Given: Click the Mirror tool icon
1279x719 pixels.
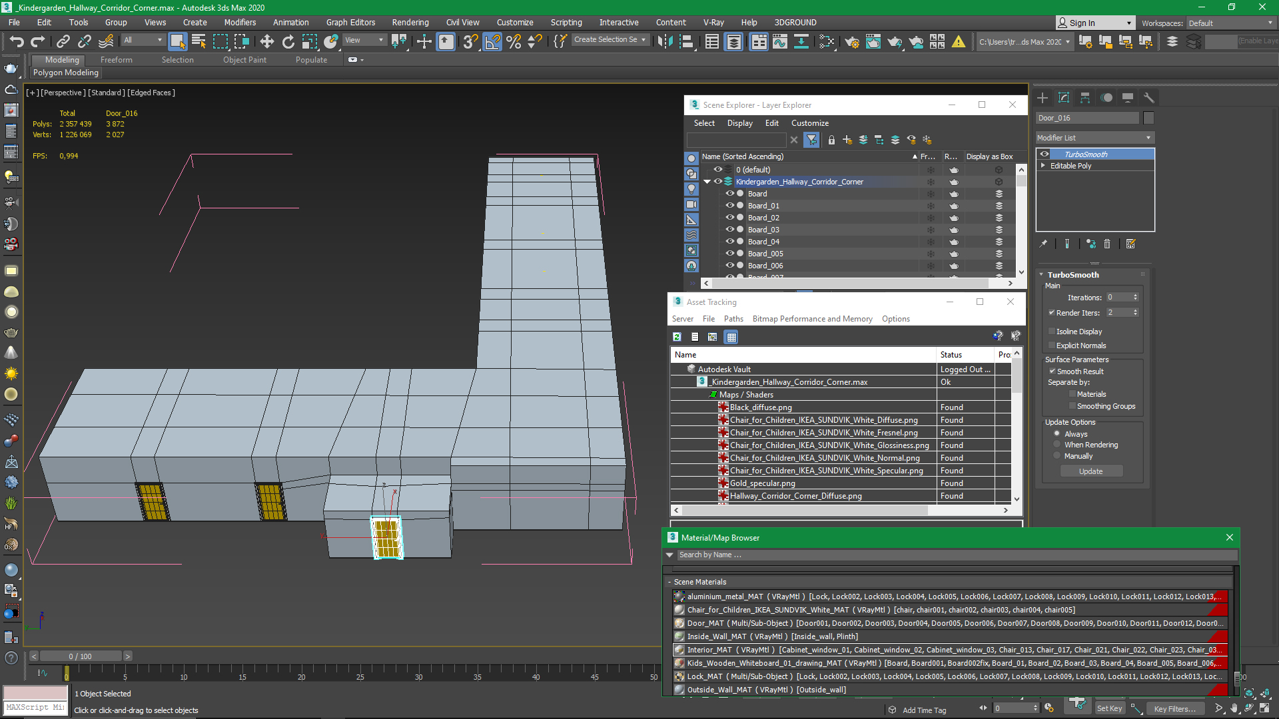Looking at the screenshot, I should pyautogui.click(x=664, y=41).
